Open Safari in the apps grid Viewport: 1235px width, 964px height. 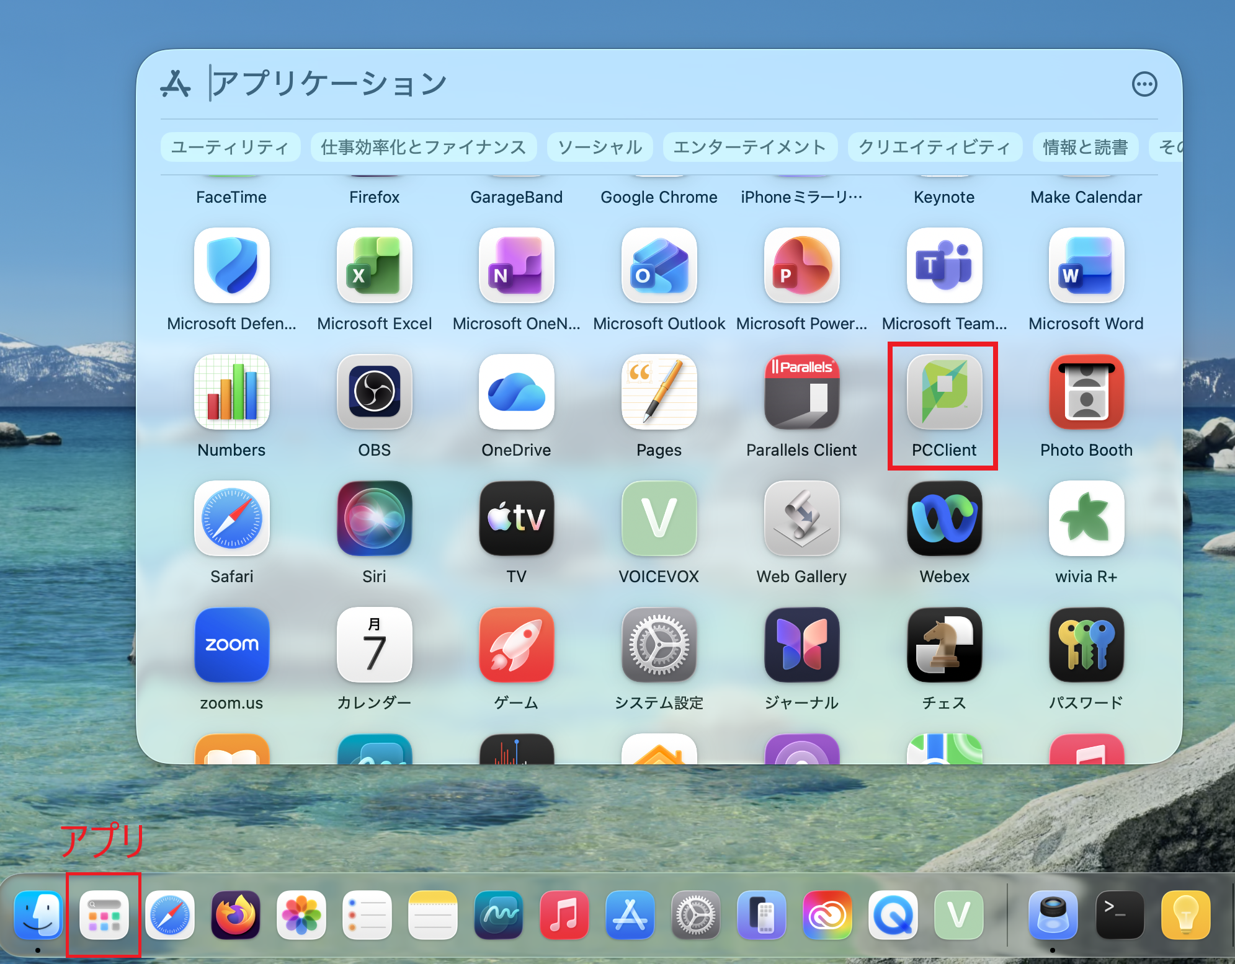click(231, 518)
